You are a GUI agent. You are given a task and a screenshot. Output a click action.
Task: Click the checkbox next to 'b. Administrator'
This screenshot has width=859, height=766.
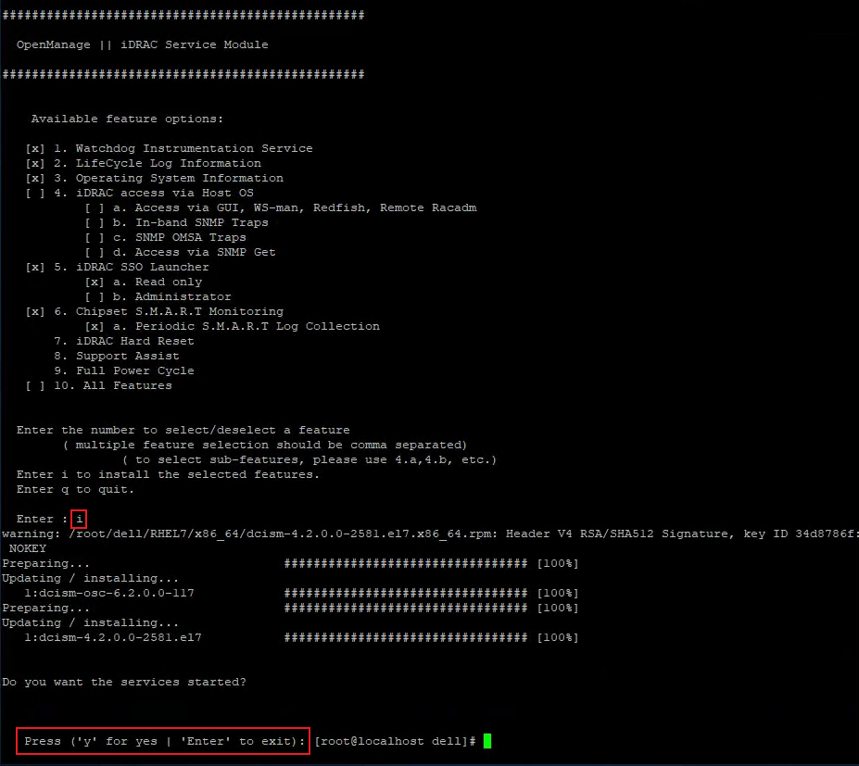(x=95, y=296)
